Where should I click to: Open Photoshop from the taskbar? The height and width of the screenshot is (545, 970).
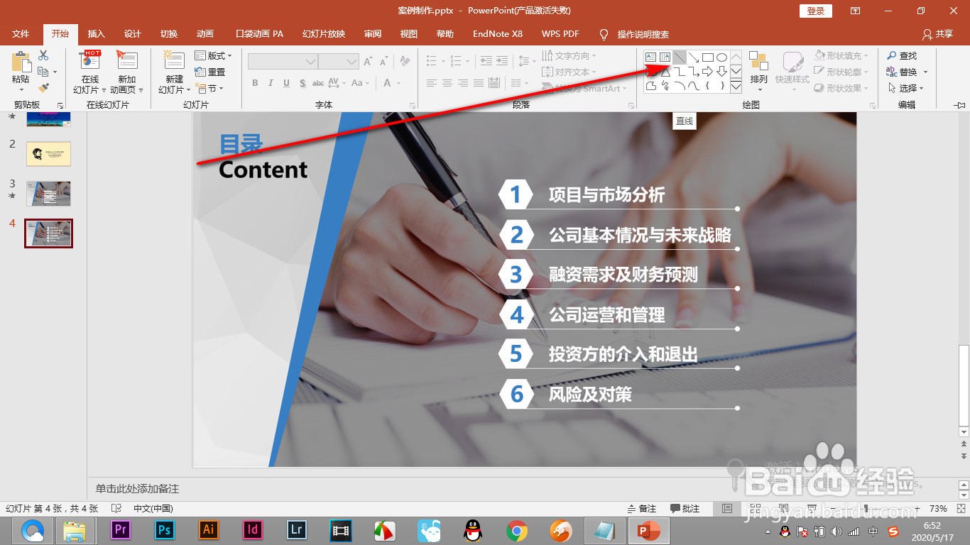[x=165, y=530]
